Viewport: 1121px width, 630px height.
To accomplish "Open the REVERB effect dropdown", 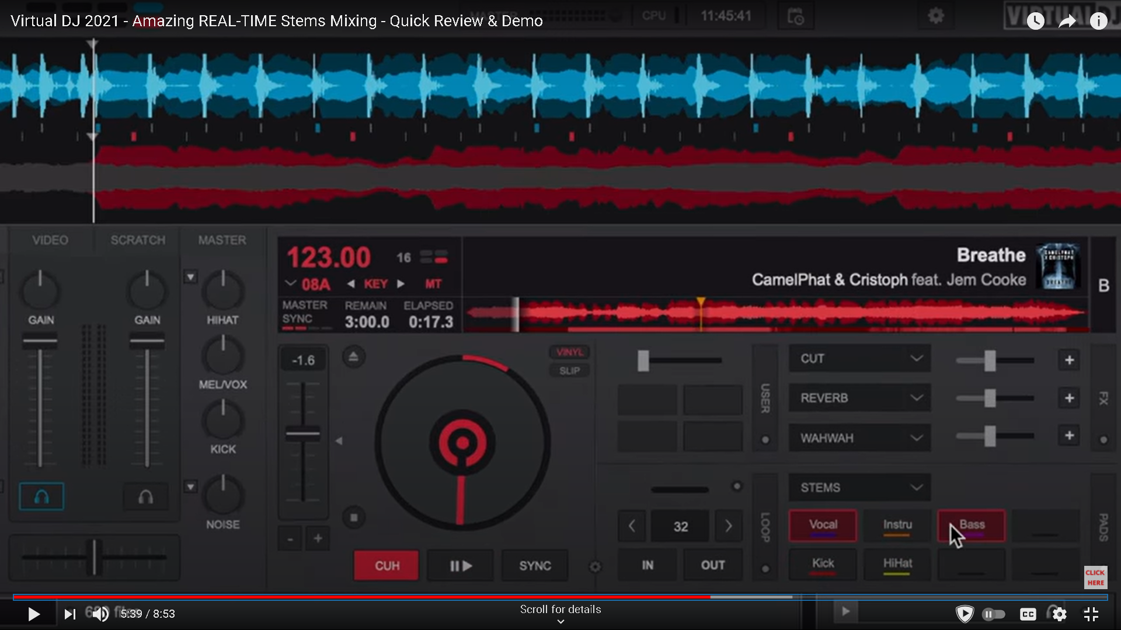I will pyautogui.click(x=859, y=398).
